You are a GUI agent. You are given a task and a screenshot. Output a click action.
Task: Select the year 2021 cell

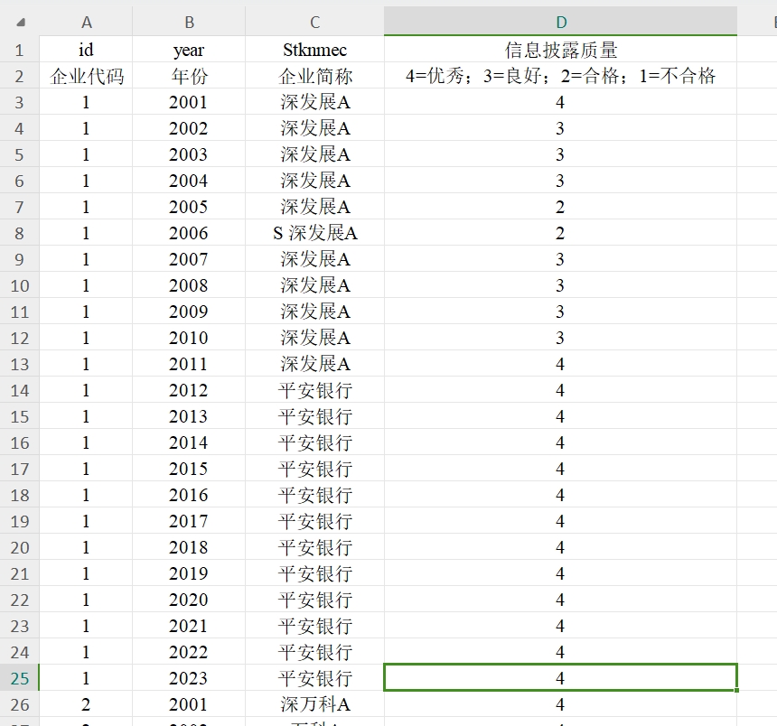[189, 626]
